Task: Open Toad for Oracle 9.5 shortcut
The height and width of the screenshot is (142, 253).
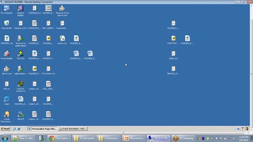Action: pyautogui.click(x=21, y=86)
